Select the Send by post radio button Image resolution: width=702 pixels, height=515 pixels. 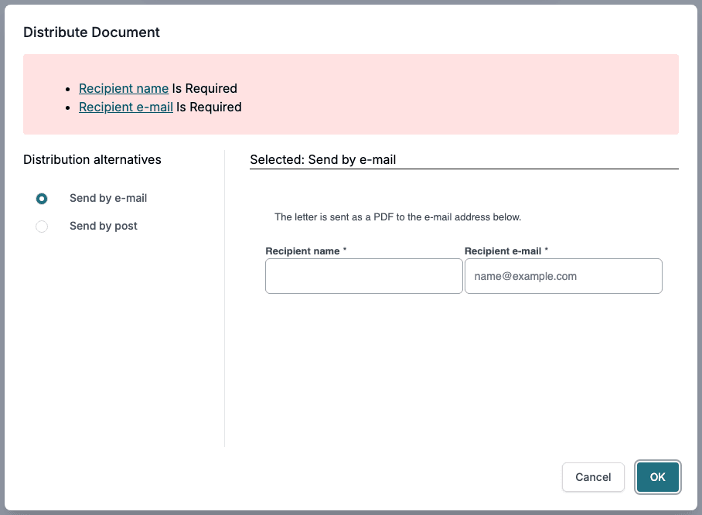[x=42, y=227]
